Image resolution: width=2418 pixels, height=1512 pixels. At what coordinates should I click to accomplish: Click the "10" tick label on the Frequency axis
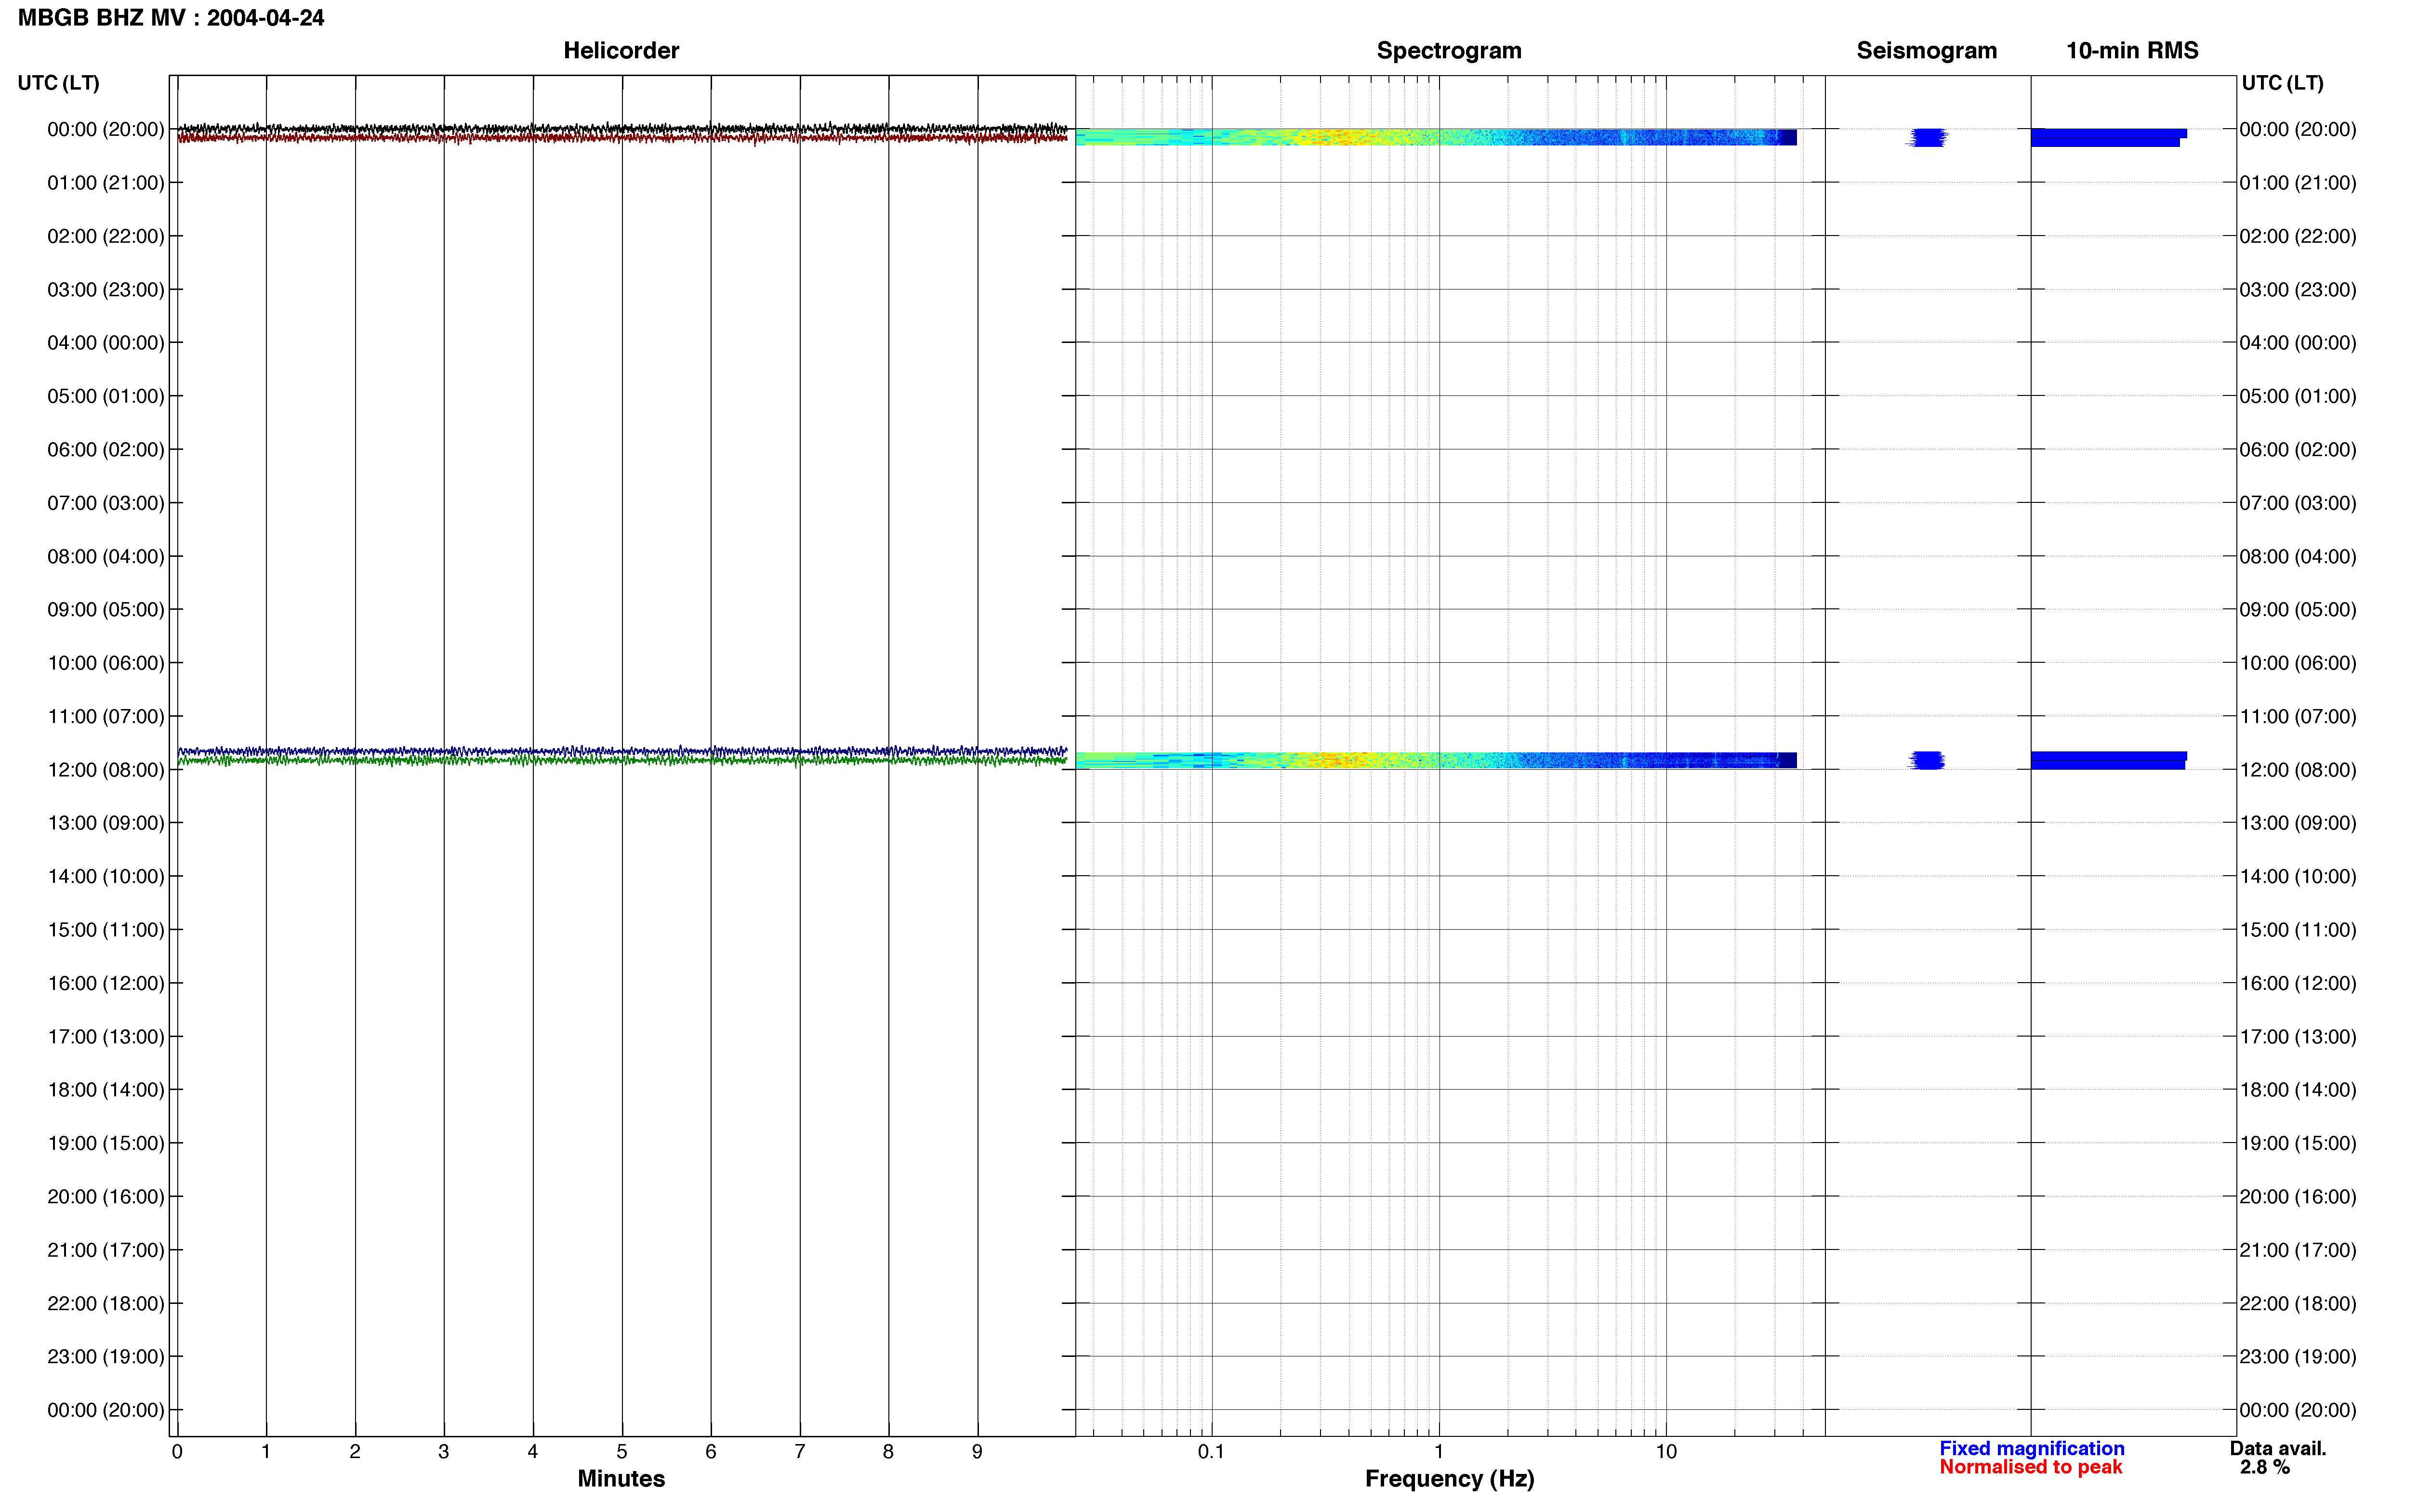point(1666,1452)
